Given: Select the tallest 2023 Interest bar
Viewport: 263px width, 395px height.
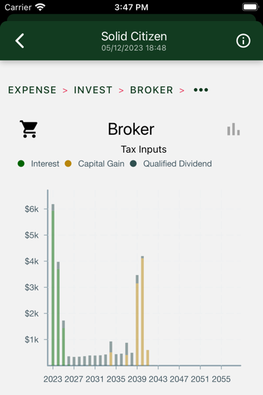Looking at the screenshot, I should 53,288.
